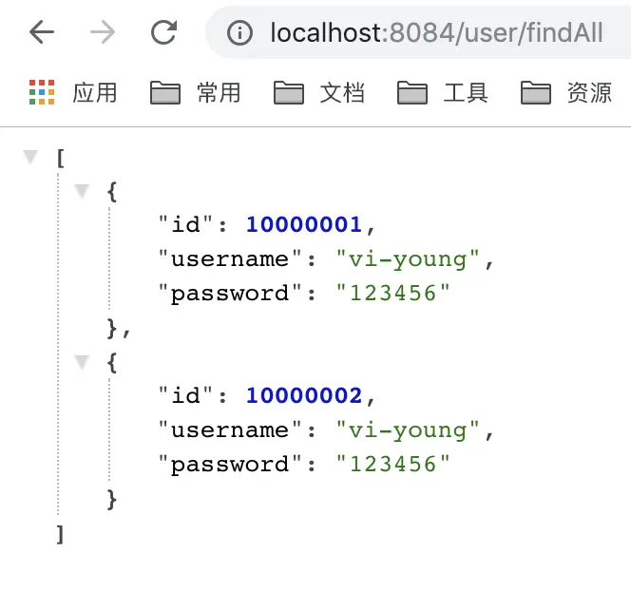Click the browser back arrow
The height and width of the screenshot is (591, 631).
[42, 32]
